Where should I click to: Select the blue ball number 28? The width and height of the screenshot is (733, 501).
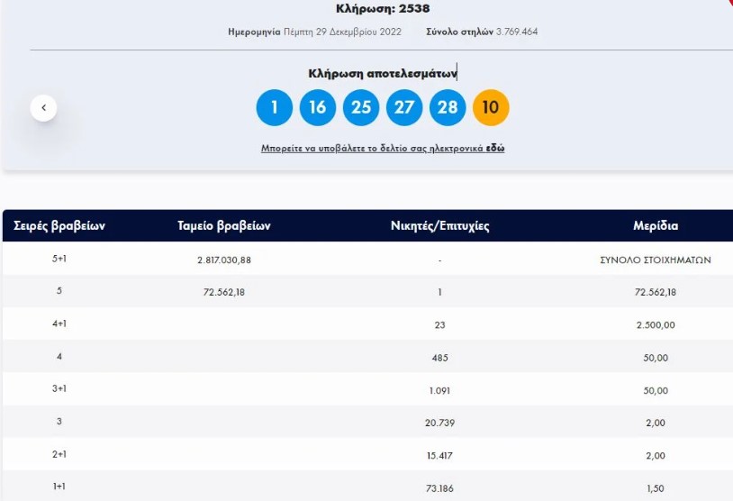tap(448, 108)
